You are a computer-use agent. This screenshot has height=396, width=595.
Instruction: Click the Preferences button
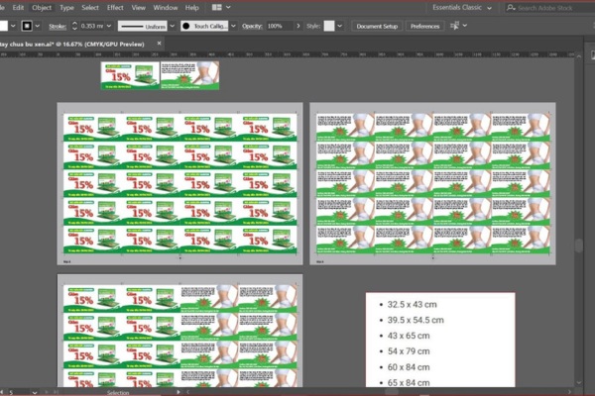424,26
